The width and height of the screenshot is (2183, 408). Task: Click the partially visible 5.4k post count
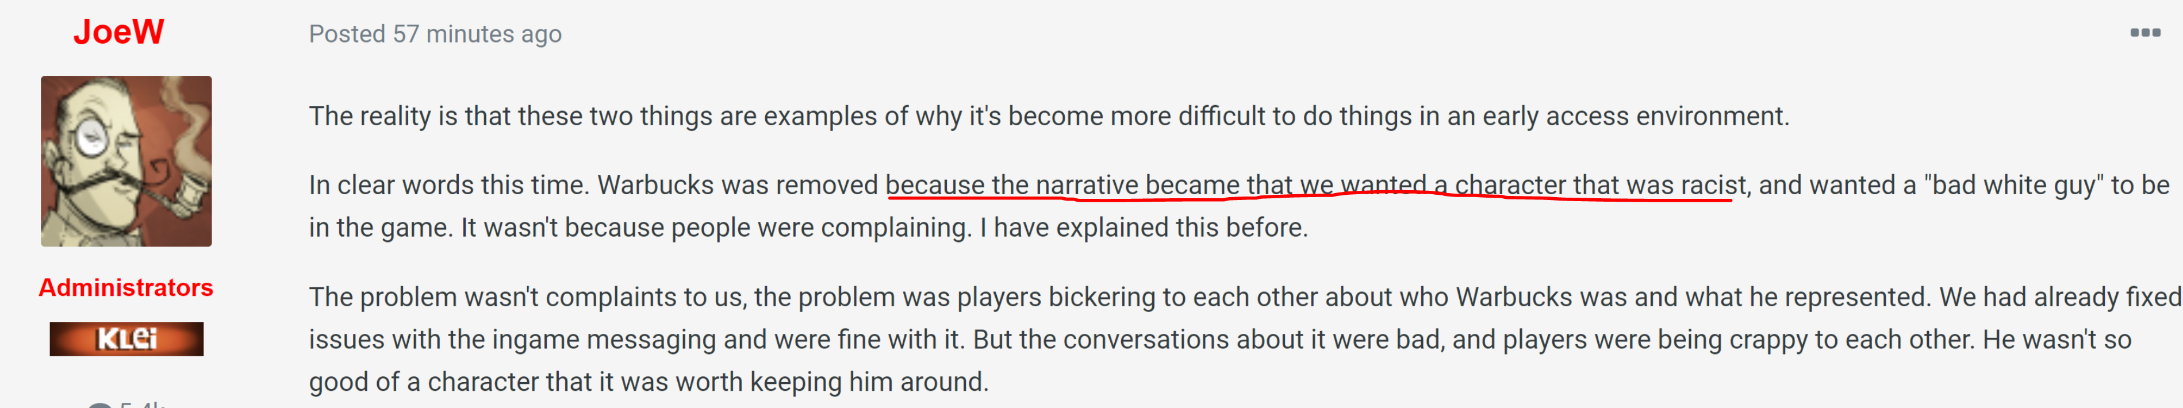(143, 404)
